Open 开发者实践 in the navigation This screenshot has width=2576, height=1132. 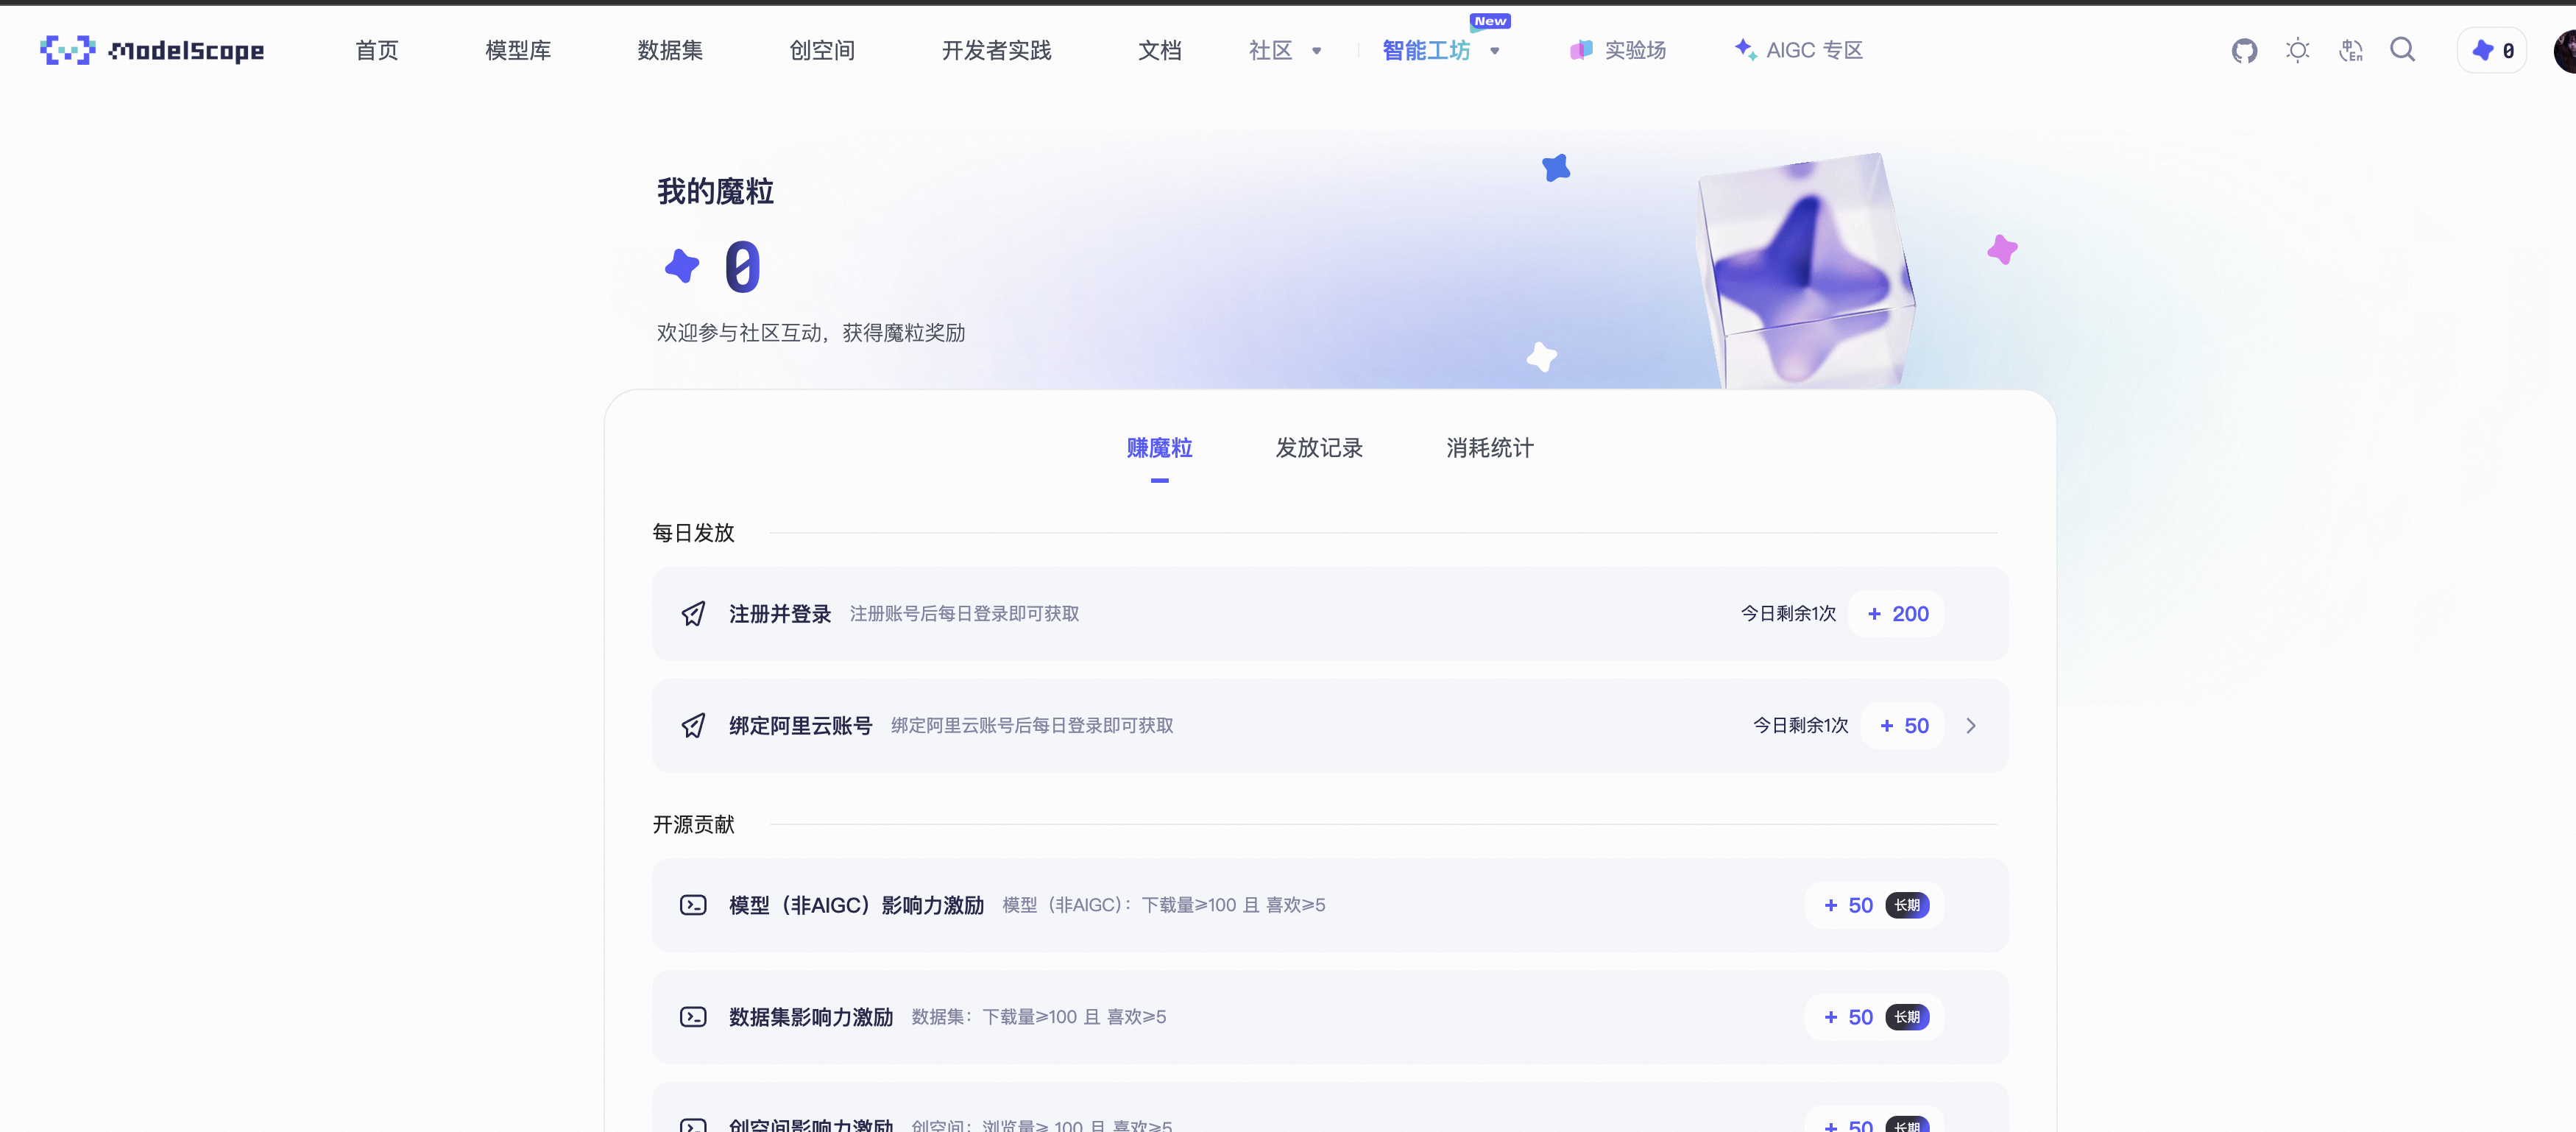(996, 50)
